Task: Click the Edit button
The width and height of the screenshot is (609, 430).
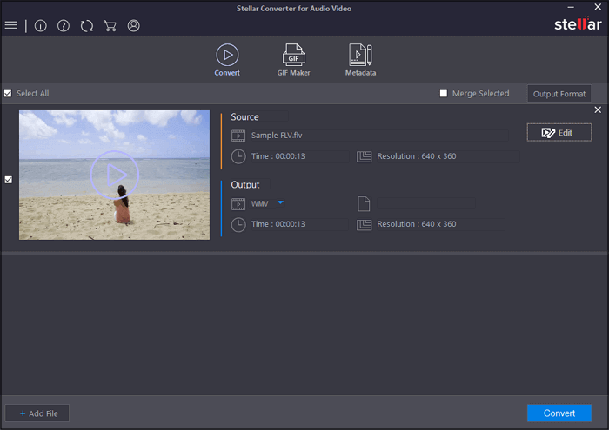Action: [x=559, y=132]
